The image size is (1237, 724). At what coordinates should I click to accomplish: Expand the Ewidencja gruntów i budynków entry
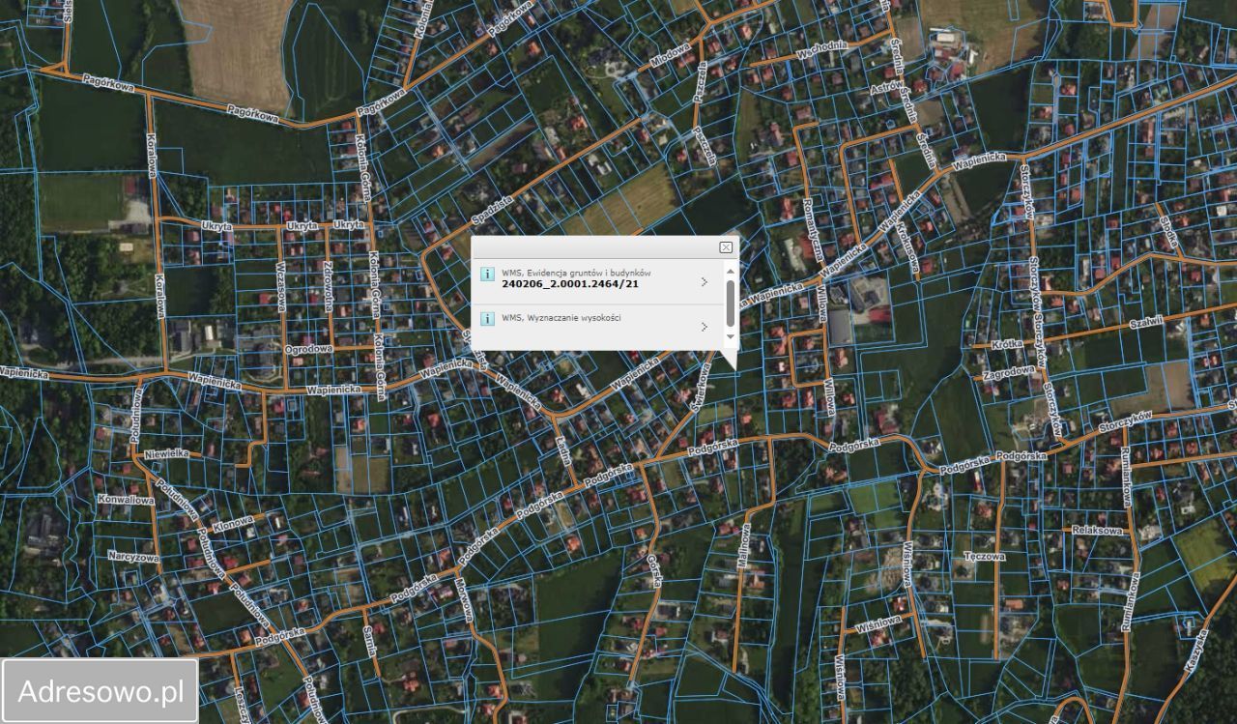(704, 282)
